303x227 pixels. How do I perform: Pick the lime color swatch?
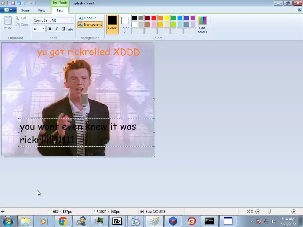pos(173,25)
